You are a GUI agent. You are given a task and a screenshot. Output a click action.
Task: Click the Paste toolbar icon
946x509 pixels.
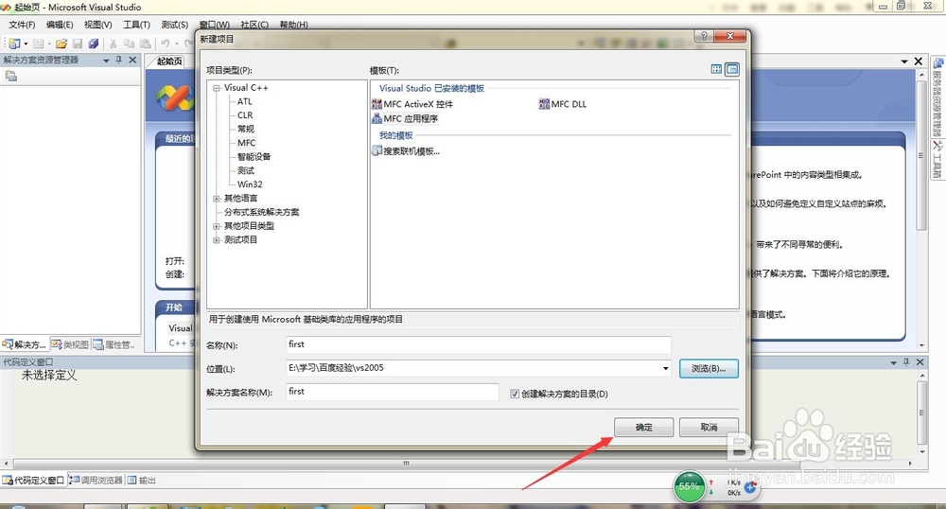click(x=146, y=44)
